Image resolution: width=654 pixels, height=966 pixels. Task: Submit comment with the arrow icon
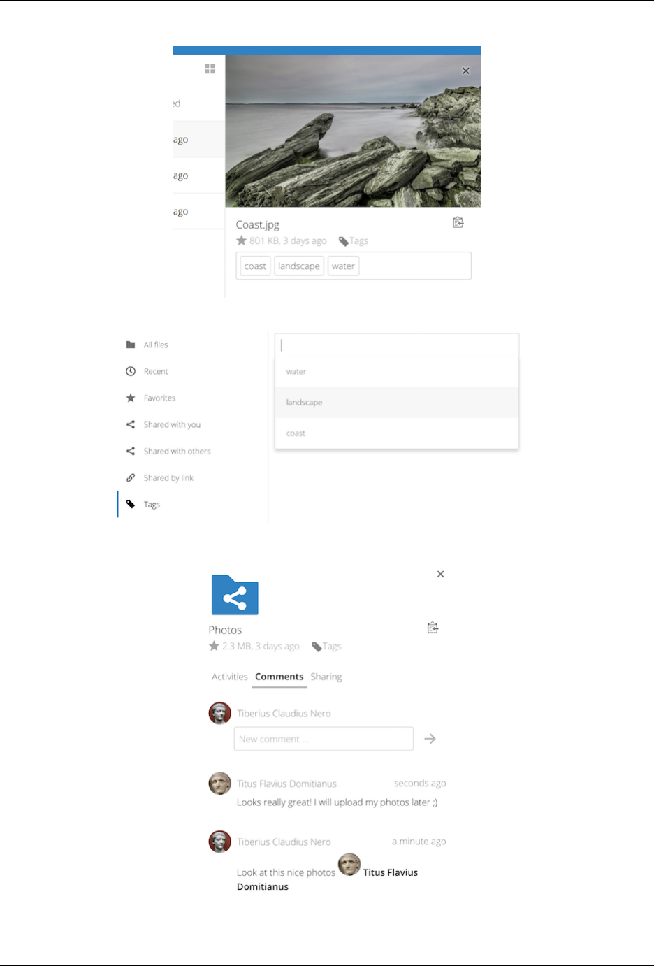(430, 739)
